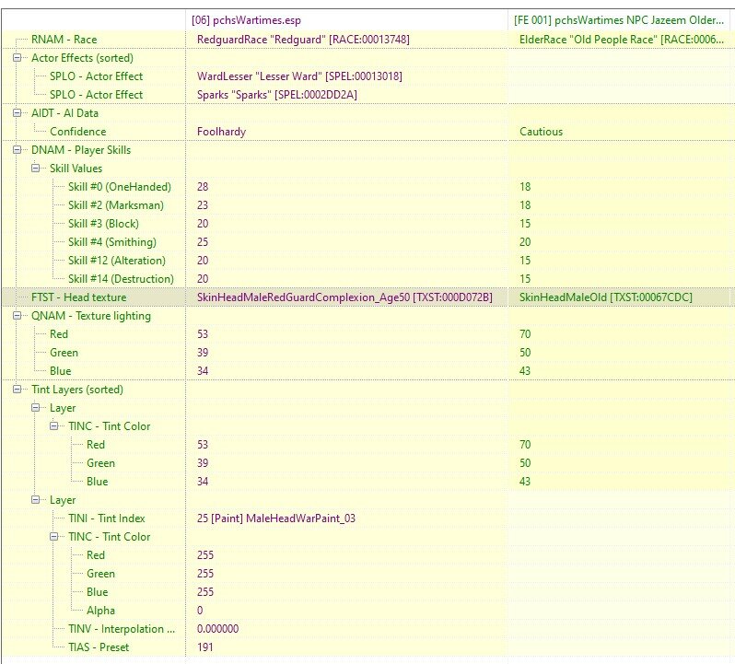Select the Sparks "Sparks" spell entry
This screenshot has height=664, width=735.
click(277, 95)
